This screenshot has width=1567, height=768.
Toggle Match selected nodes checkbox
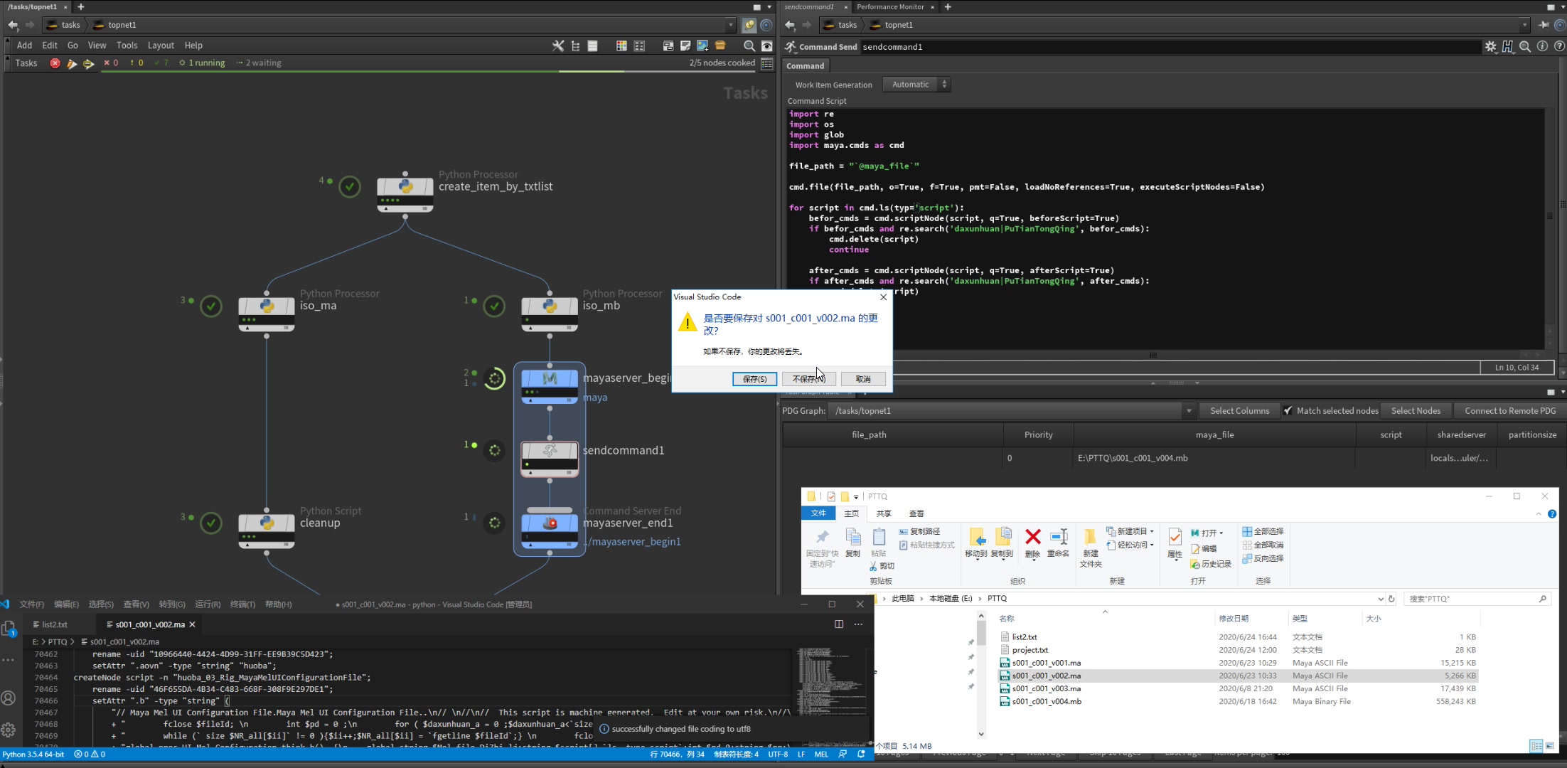pos(1288,411)
